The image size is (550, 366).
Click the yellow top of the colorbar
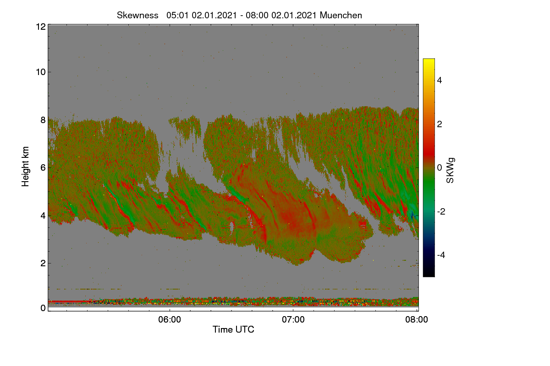pos(429,62)
